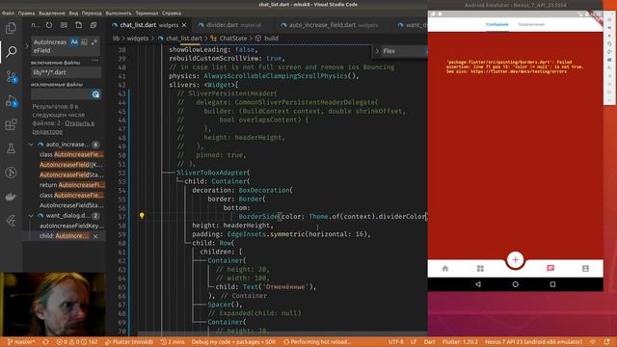Click the master branch in the status bar

[21, 342]
